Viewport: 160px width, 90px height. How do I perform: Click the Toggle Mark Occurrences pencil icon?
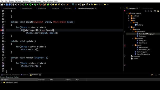pos(67,4)
